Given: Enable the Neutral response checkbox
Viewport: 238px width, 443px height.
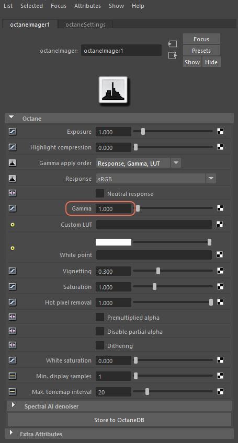Looking at the screenshot, I should point(99,194).
